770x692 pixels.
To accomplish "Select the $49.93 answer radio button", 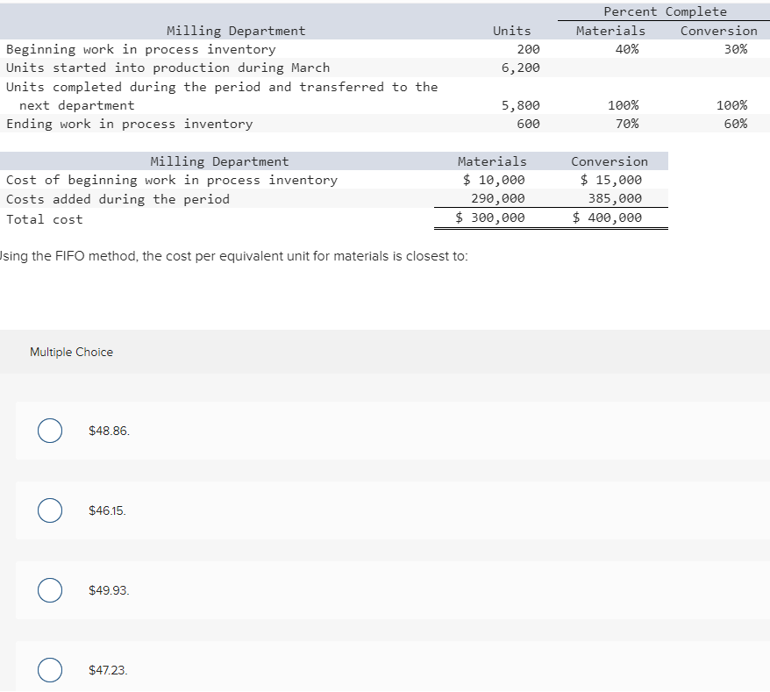I will click(x=50, y=590).
